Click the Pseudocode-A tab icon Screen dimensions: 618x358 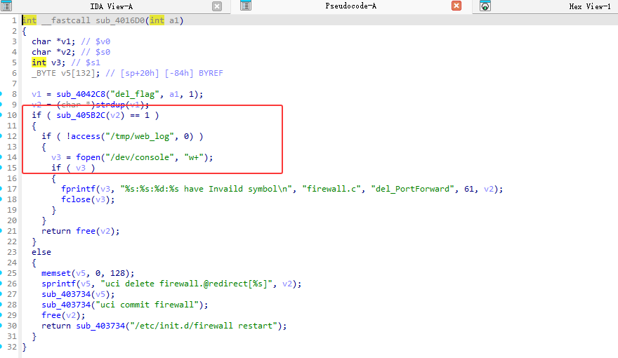point(246,6)
